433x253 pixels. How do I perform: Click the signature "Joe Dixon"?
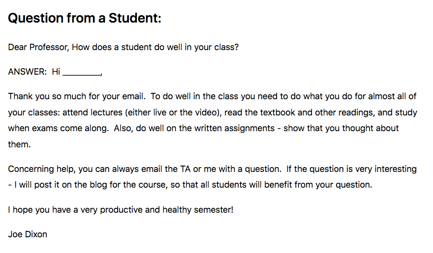(28, 234)
